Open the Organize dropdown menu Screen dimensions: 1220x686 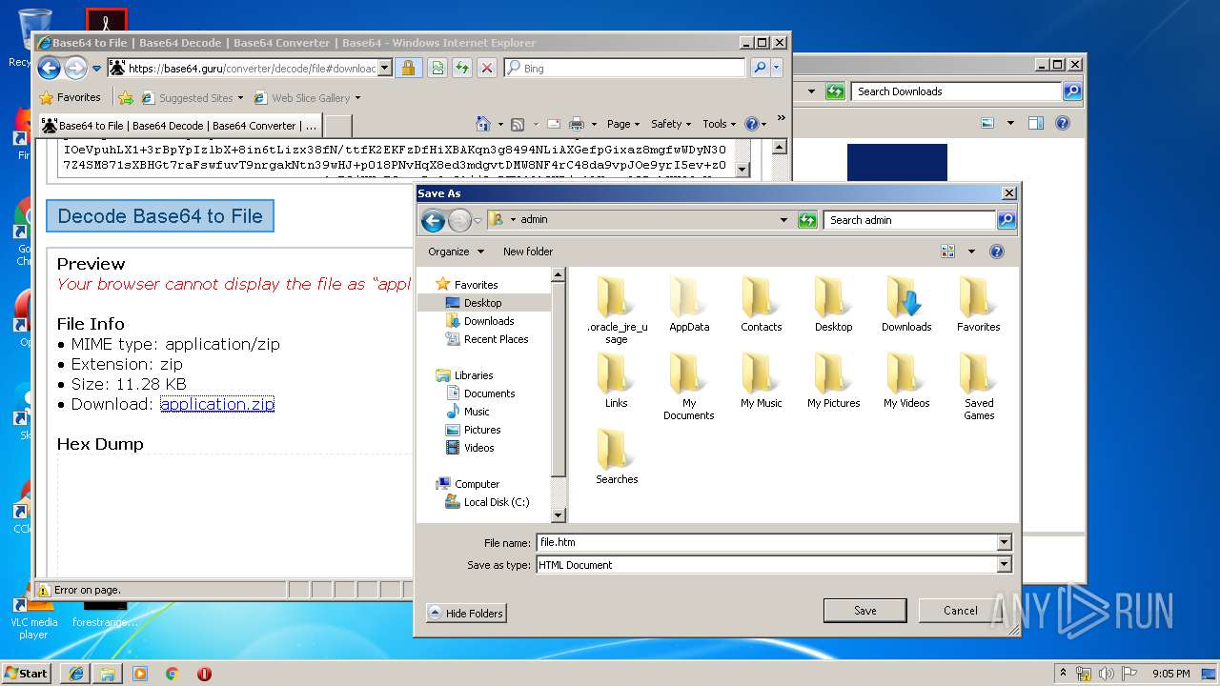457,252
